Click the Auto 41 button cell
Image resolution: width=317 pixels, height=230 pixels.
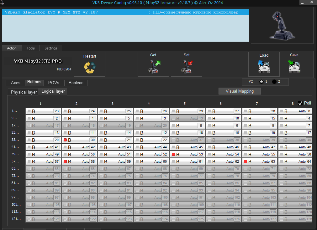click(x=43, y=147)
